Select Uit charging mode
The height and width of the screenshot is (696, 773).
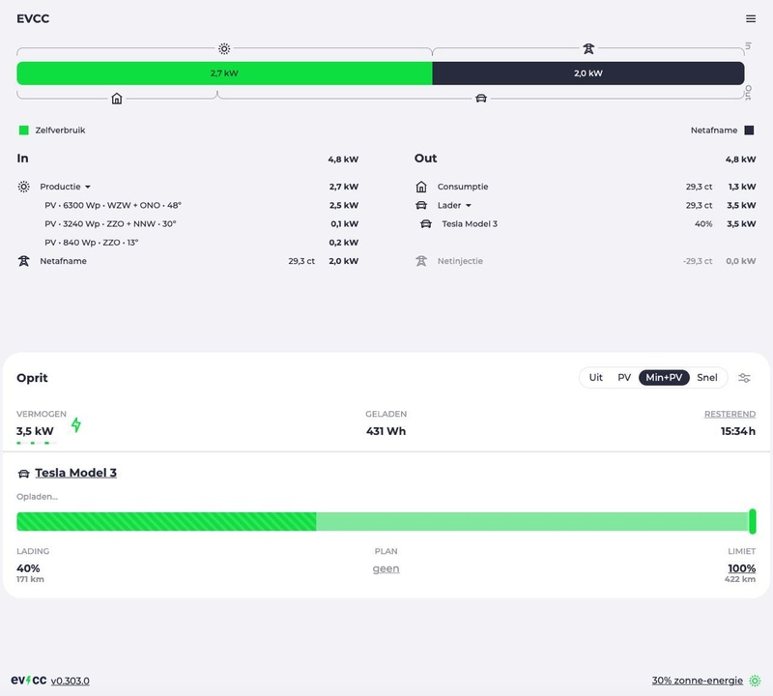595,377
